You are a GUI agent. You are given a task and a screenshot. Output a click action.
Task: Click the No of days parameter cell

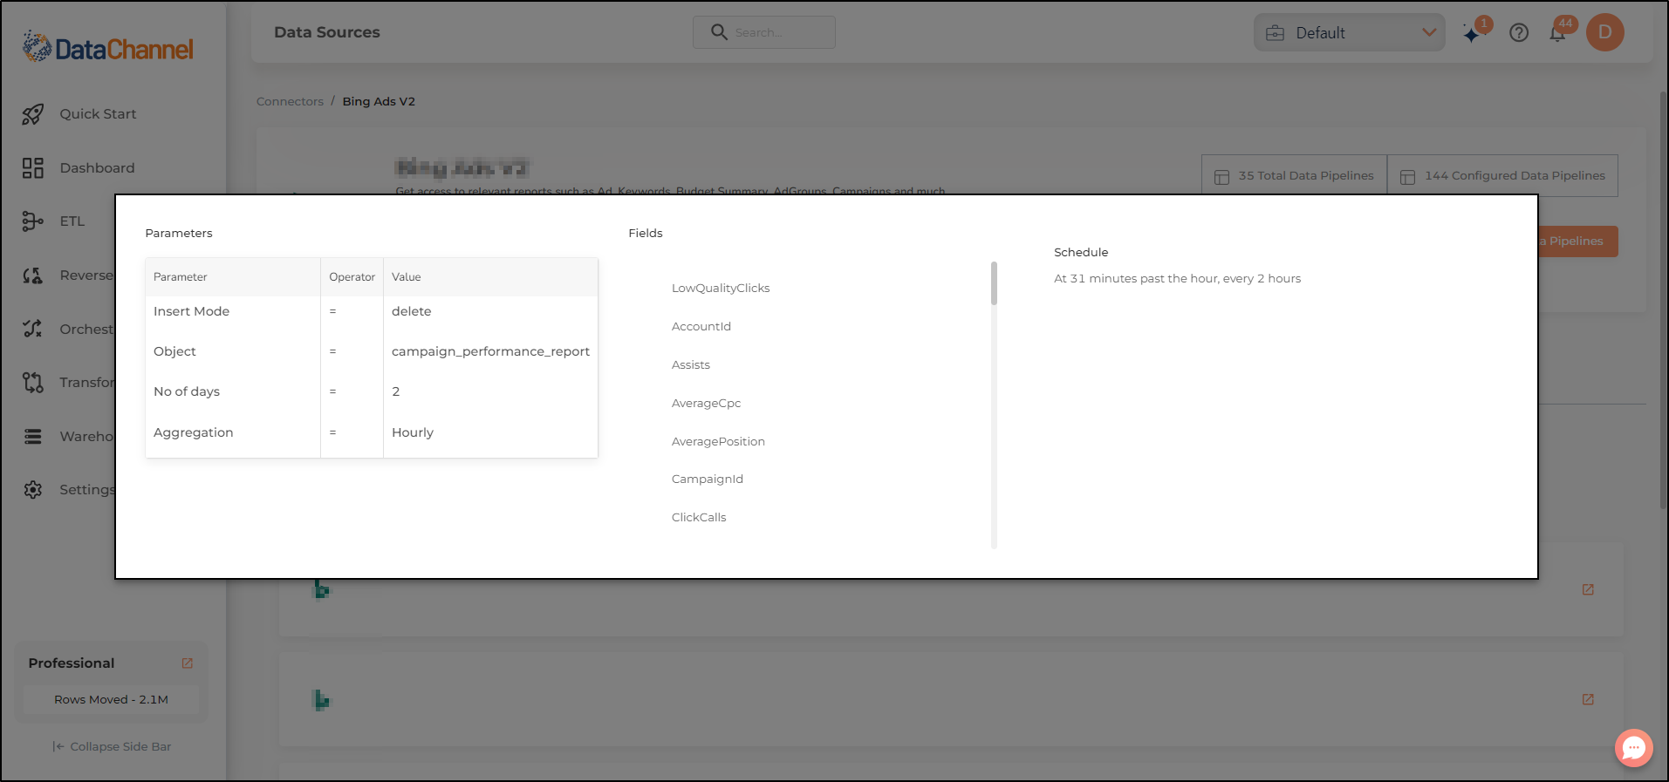click(233, 391)
